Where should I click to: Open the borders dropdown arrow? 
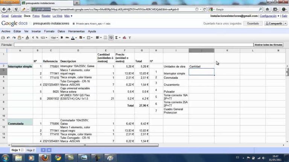coord(92,38)
